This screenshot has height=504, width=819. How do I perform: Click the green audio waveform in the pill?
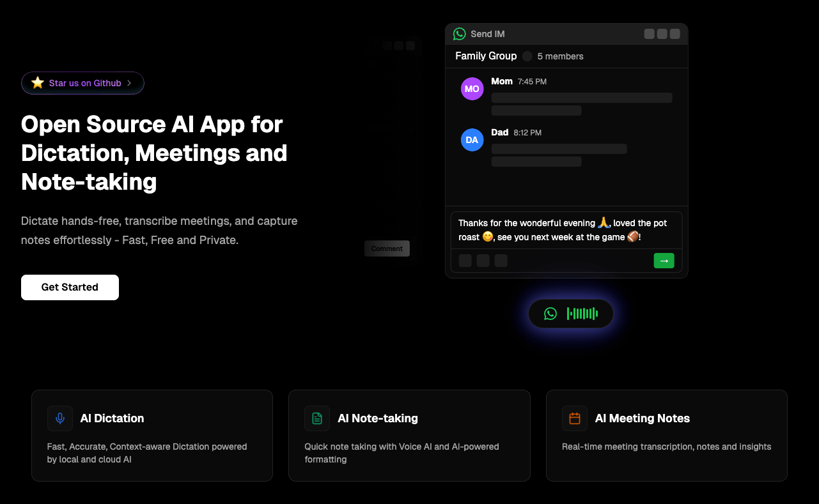point(582,314)
